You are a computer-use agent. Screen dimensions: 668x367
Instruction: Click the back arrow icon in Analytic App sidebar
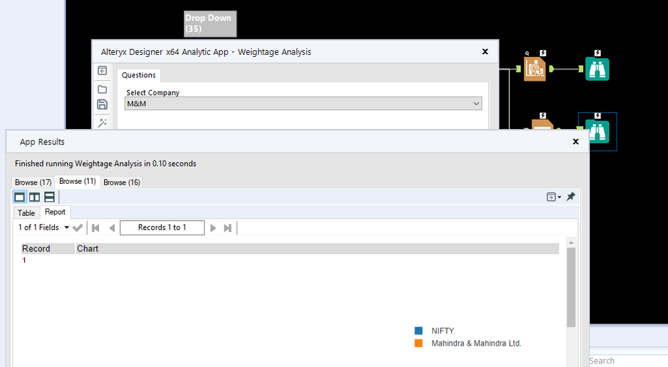point(102,71)
